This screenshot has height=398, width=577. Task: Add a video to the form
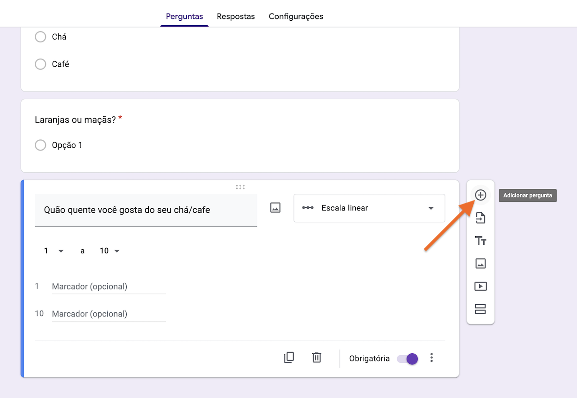481,286
